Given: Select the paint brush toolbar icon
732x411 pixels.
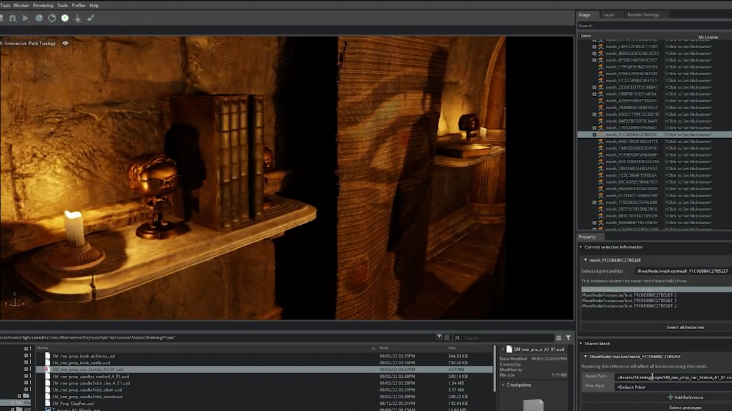Looking at the screenshot, I should point(91,18).
